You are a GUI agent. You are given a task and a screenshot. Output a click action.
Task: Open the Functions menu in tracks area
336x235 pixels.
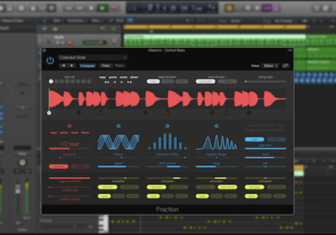click(76, 20)
